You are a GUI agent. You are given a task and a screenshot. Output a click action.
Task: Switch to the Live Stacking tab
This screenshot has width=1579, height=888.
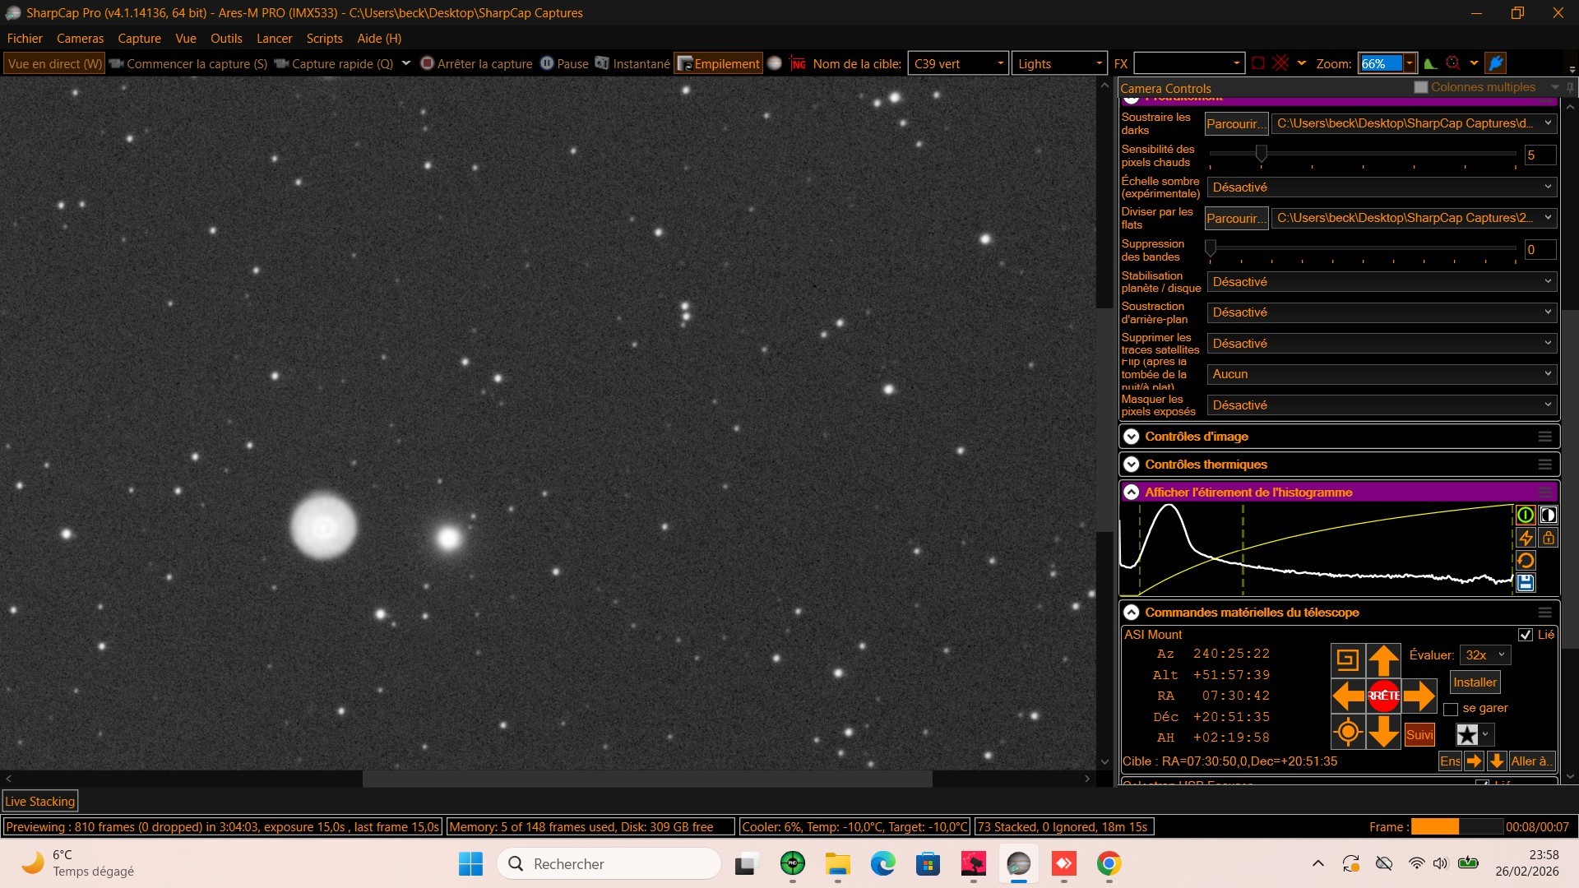(x=40, y=802)
